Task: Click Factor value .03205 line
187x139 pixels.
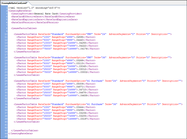Action: pyautogui.click(x=57, y=116)
